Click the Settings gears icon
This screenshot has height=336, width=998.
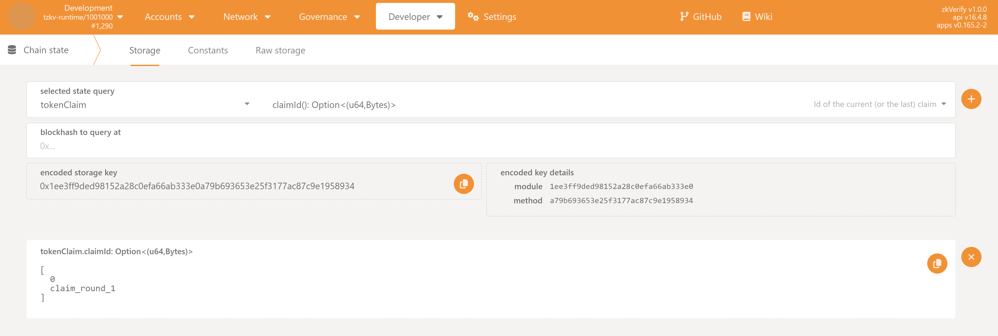[x=473, y=17]
